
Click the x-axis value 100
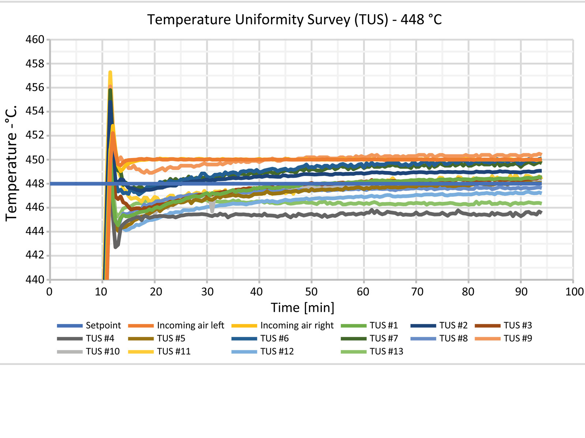click(575, 292)
